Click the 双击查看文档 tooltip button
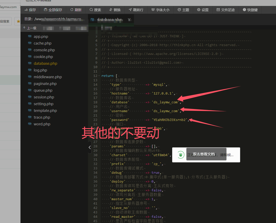Viewport: 276px width, 223px height. pos(206,154)
